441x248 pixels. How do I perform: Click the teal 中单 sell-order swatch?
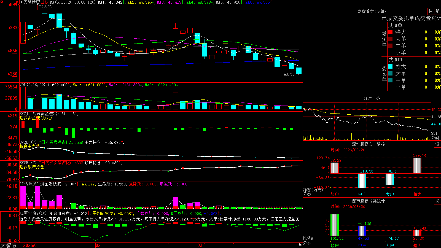[390, 80]
